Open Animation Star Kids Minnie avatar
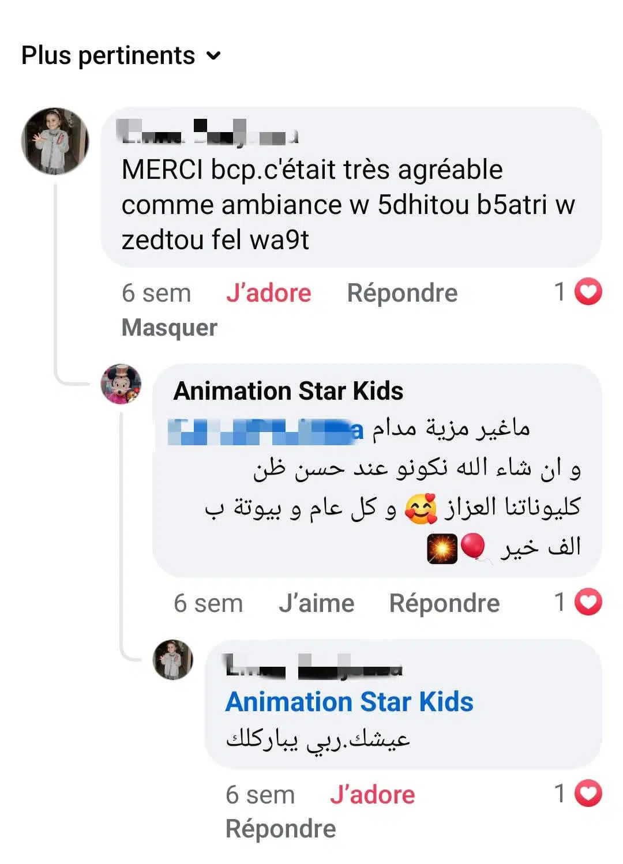 pyautogui.click(x=121, y=384)
